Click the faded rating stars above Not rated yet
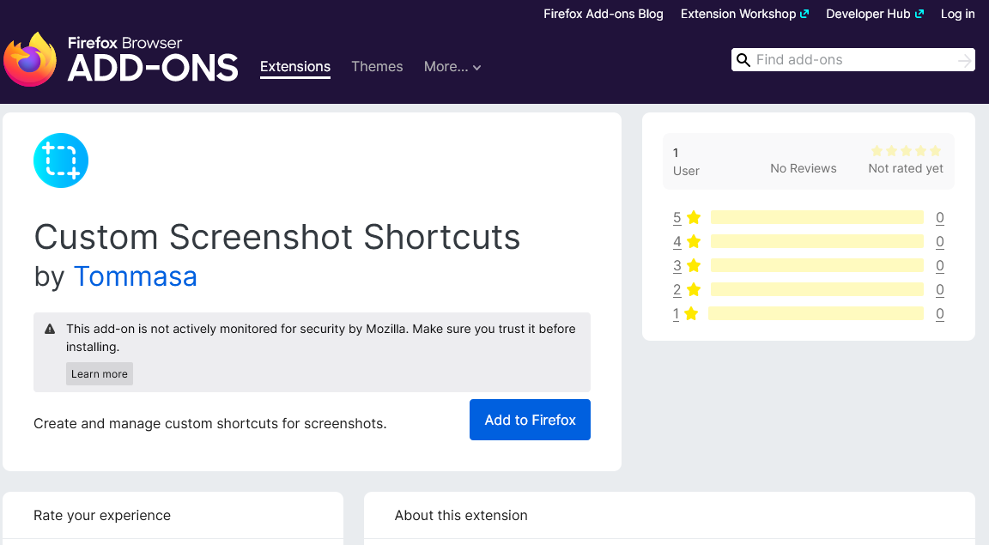 (x=906, y=151)
